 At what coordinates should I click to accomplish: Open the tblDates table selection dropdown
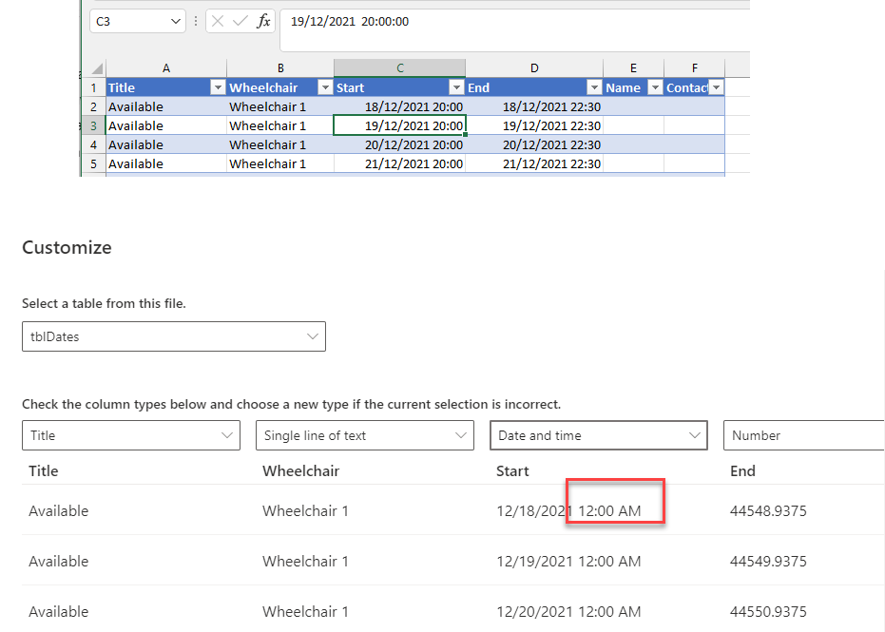[174, 336]
